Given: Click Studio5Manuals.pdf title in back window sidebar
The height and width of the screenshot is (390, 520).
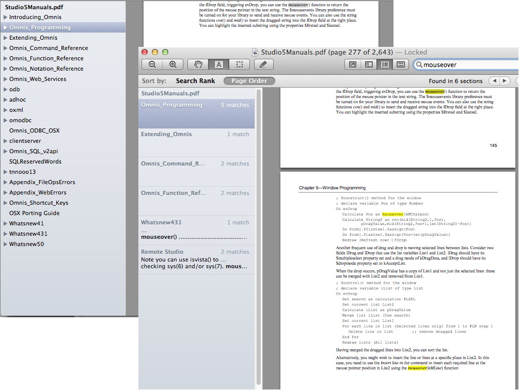Looking at the screenshot, I should click(x=34, y=7).
